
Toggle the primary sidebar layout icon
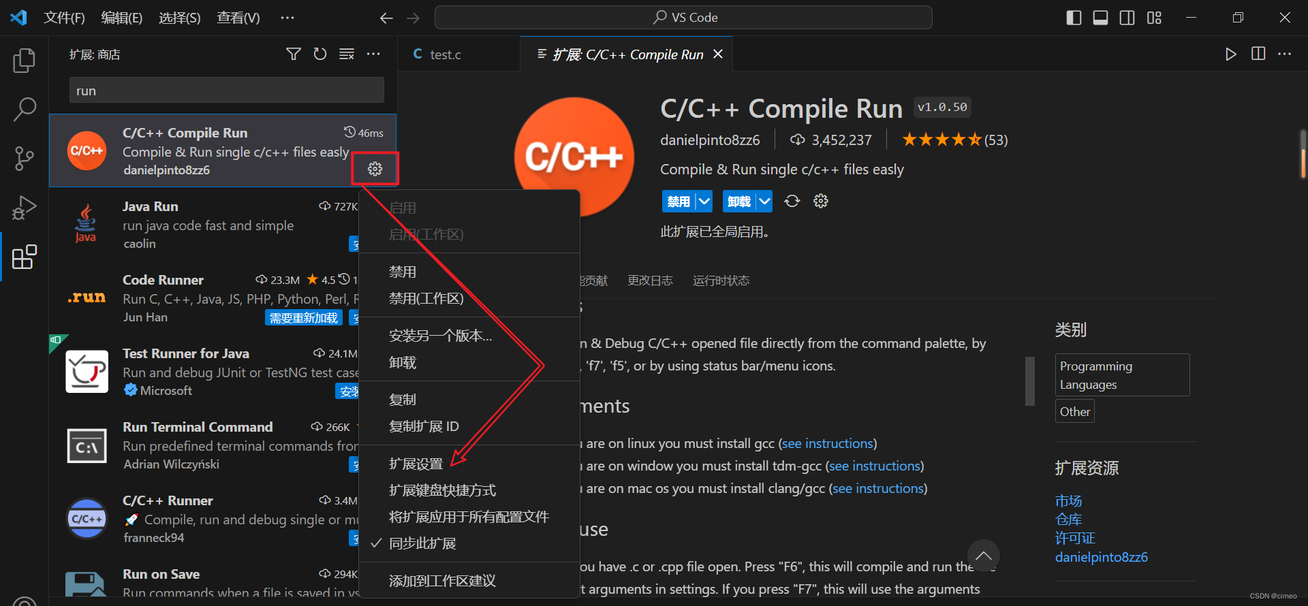coord(1074,18)
